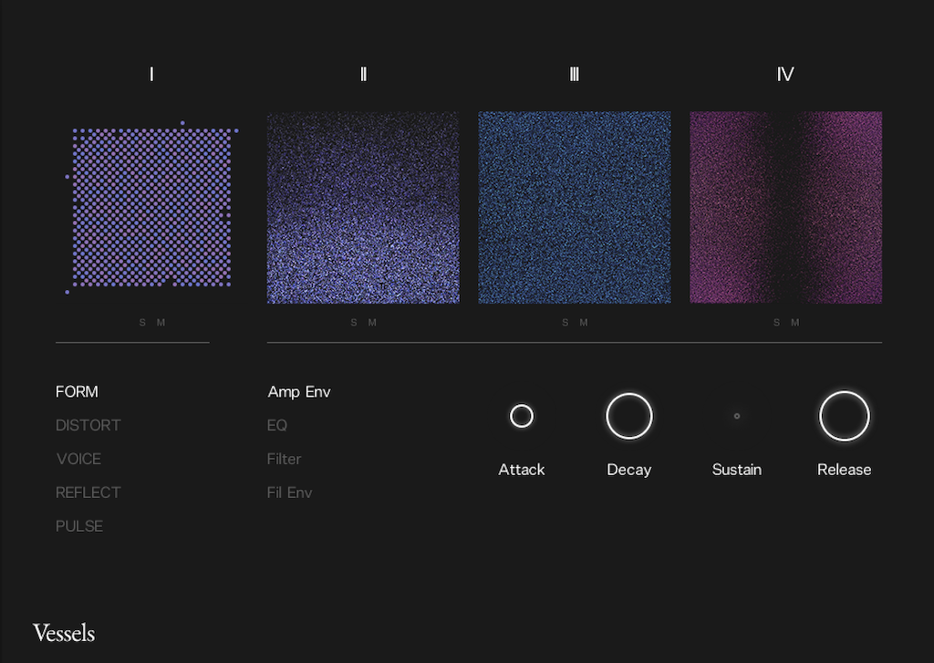Solo layer III with S
Screen dimensions: 934x663
pos(566,322)
